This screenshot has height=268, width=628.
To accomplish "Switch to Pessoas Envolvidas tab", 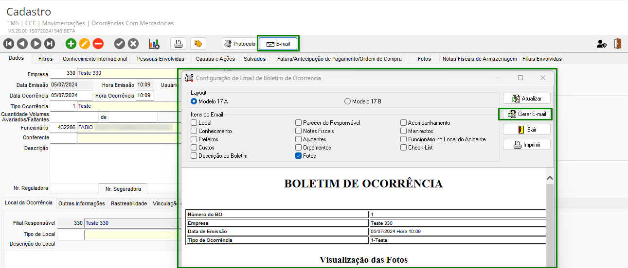I will [x=161, y=59].
